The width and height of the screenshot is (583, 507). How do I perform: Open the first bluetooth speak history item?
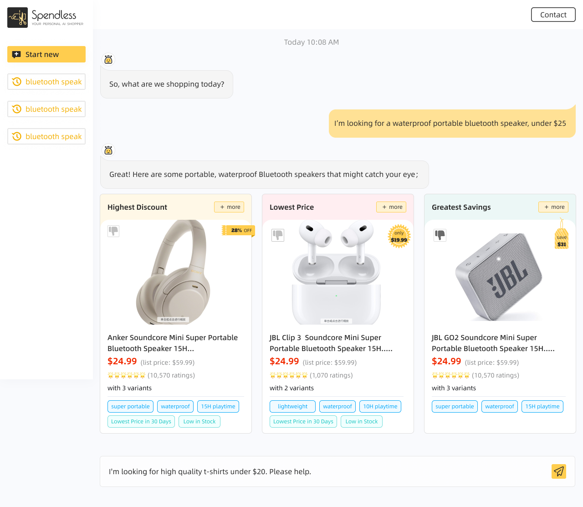[46, 82]
